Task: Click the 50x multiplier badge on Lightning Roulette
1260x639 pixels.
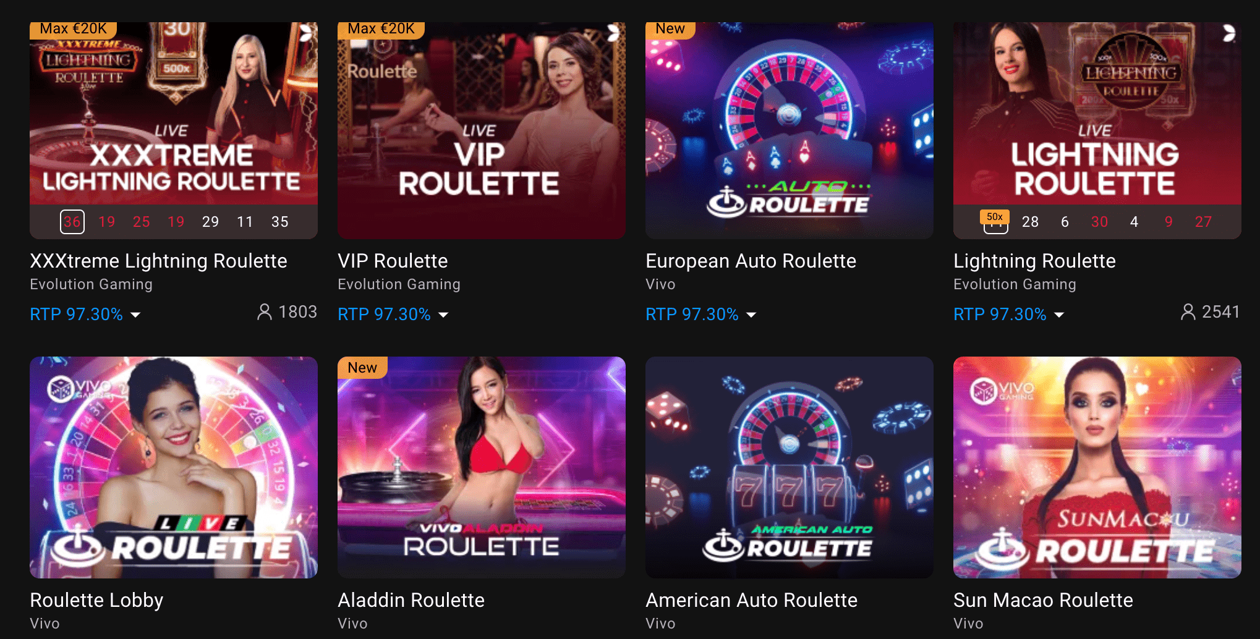Action: 995,217
